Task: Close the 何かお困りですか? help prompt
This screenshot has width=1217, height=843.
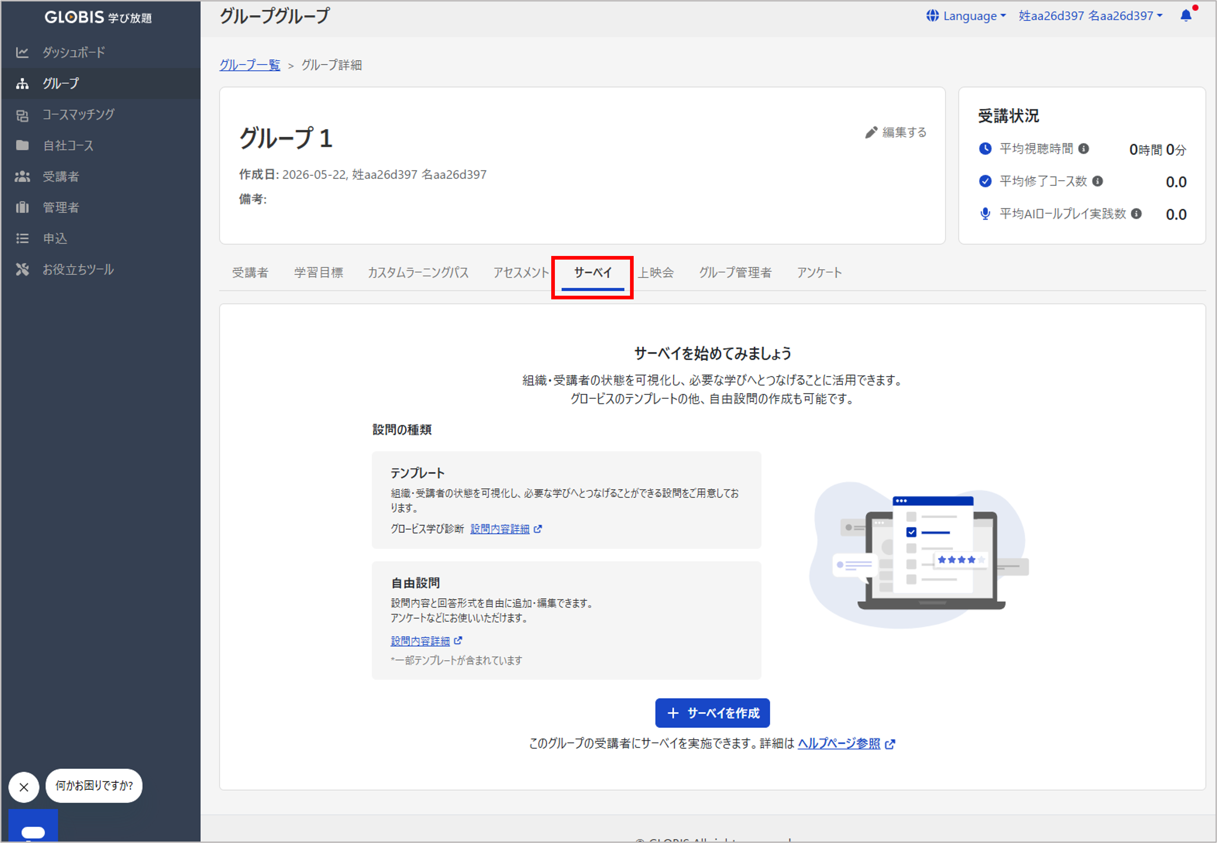Action: click(24, 788)
